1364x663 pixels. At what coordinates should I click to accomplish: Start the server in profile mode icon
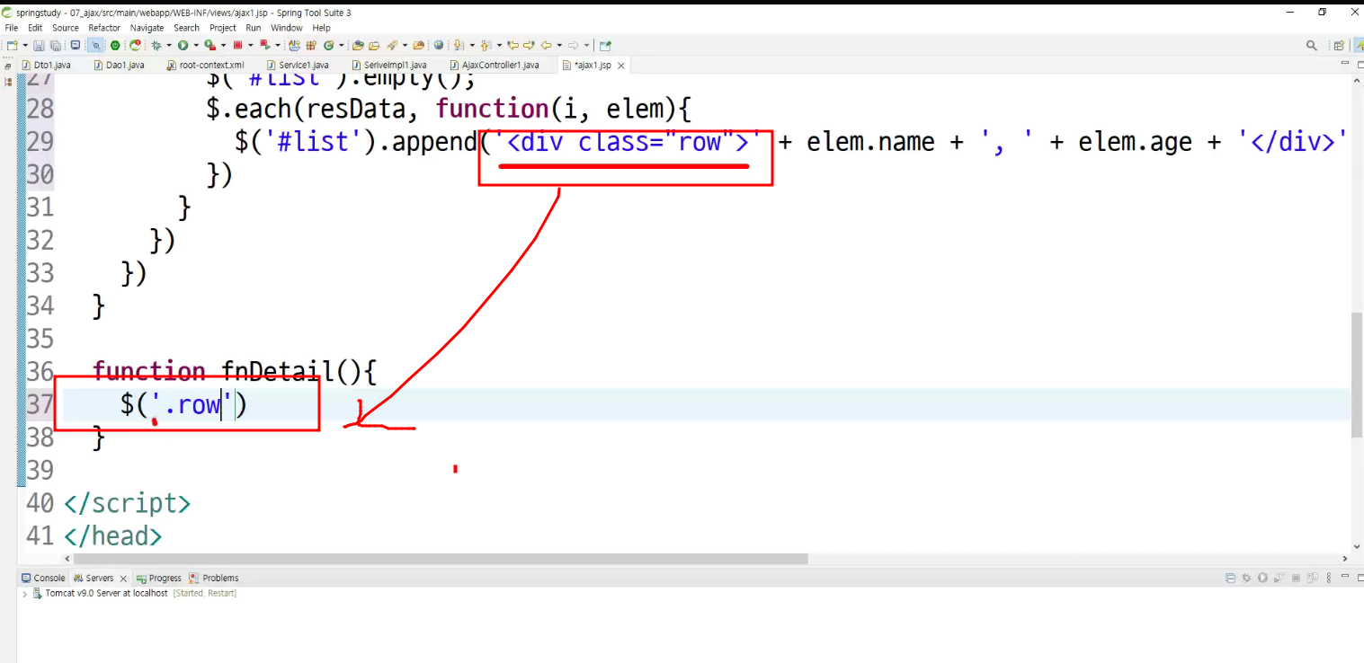[1279, 578]
